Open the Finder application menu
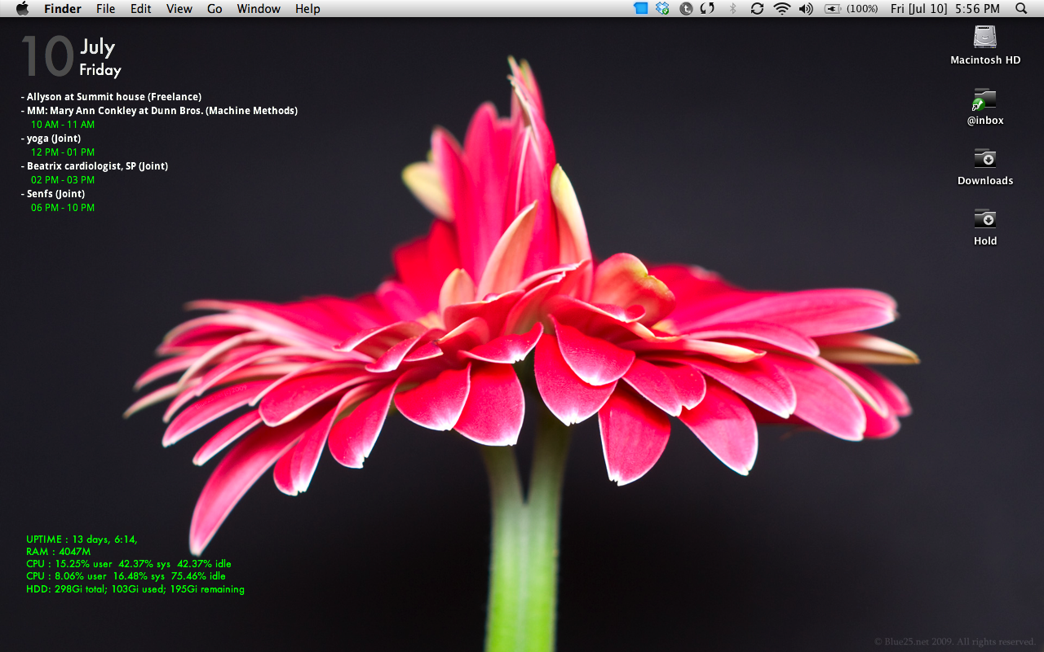Screen dimensions: 1044x652 [x=63, y=9]
